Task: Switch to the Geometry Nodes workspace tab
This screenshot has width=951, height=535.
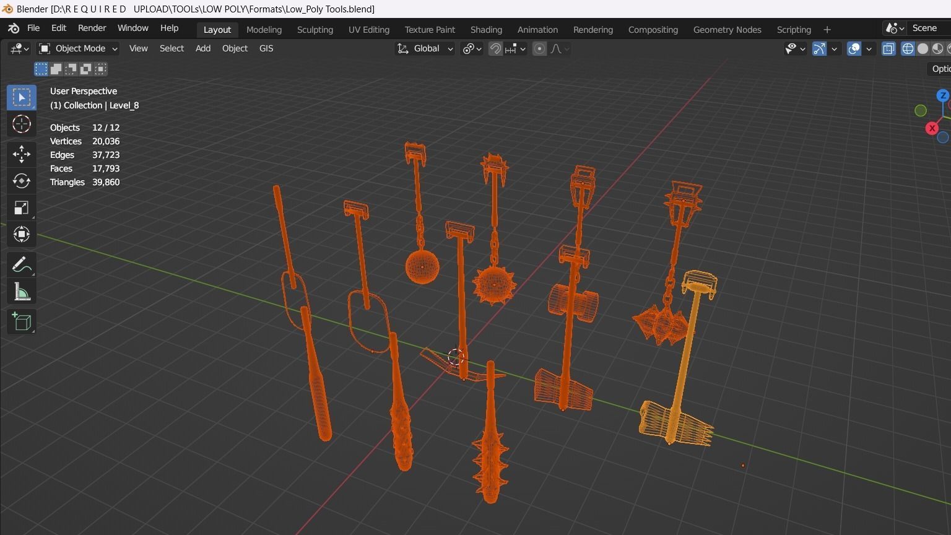Action: [727, 30]
